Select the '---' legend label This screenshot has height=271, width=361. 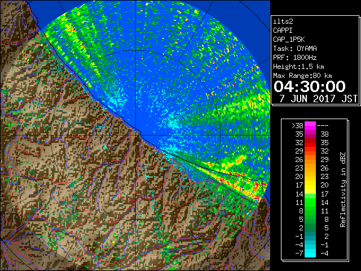[x=323, y=126]
